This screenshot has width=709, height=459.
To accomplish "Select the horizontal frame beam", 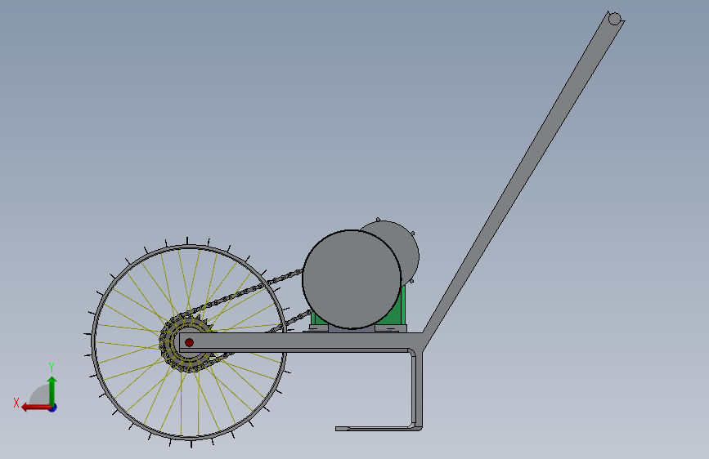I will pos(301,342).
